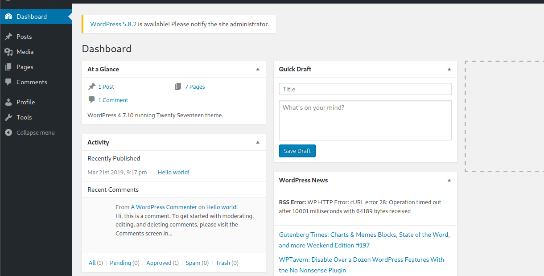Collapse the Activity widget
Screen dimensions: 544x276
point(258,142)
